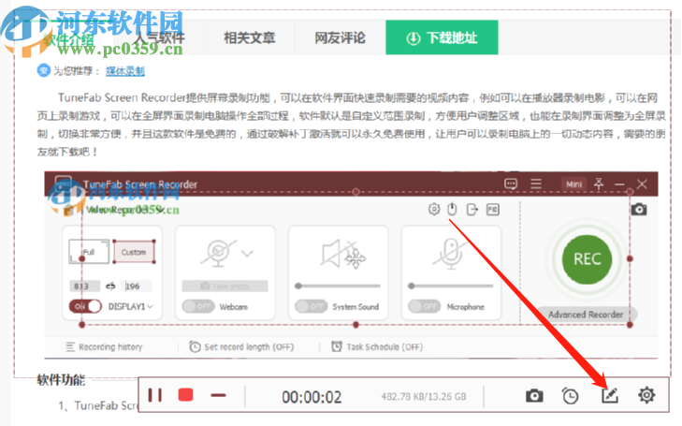Screen dimensions: 682x426
Task: Click the output export icon
Action: coord(472,210)
